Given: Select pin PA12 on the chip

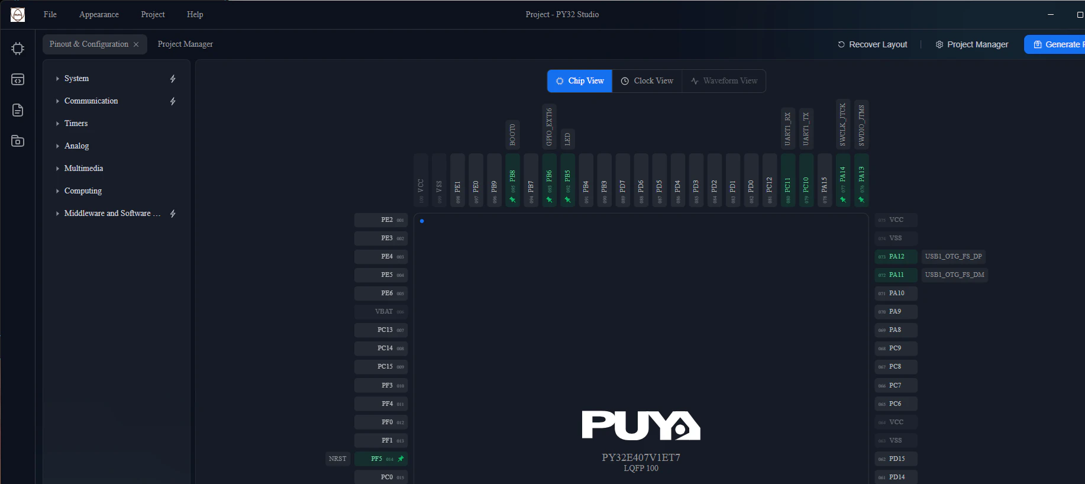Looking at the screenshot, I should click(896, 257).
